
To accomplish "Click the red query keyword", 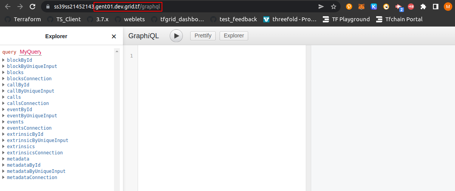I will pos(9,52).
